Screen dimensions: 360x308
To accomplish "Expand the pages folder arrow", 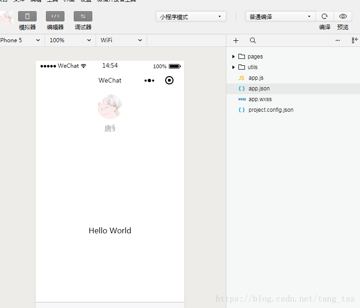I will (x=233, y=57).
